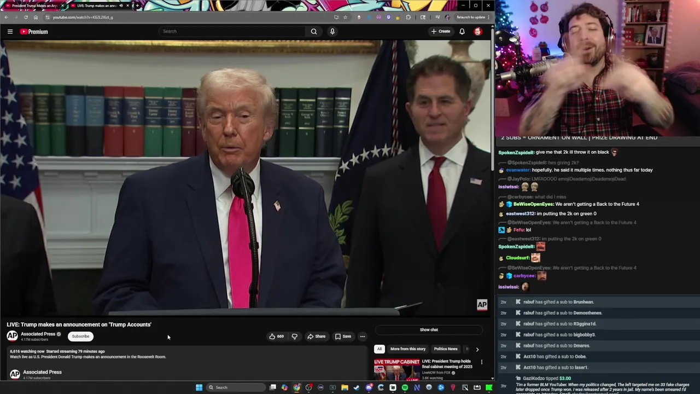Click 'GaziKodzo tipped $3.00' message
This screenshot has width=700, height=394.
[547, 379]
